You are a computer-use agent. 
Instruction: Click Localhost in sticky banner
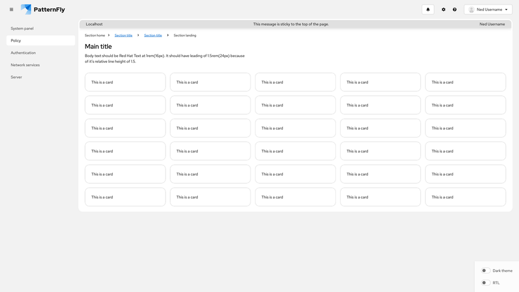(94, 24)
